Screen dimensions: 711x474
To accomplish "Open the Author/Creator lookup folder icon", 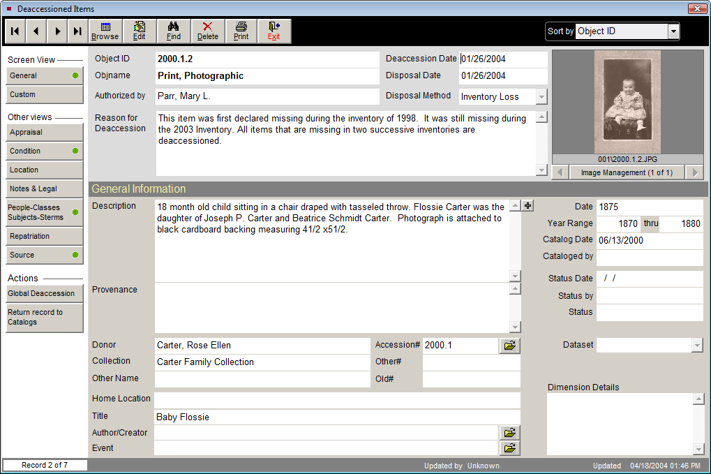I will (509, 432).
